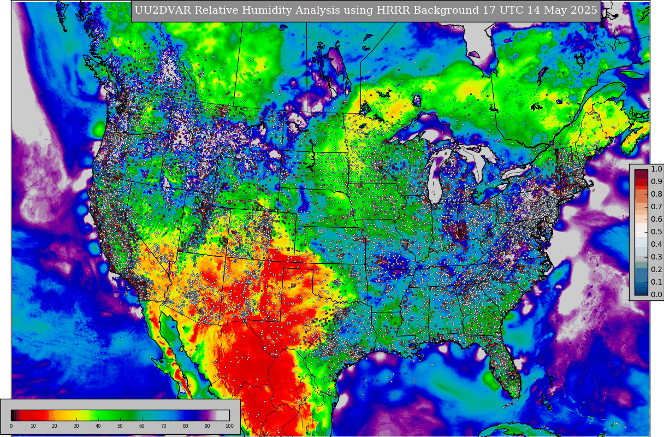Image resolution: width=664 pixels, height=437 pixels.
Task: Click the 0.7 label on right colorbar
Action: click(656, 207)
